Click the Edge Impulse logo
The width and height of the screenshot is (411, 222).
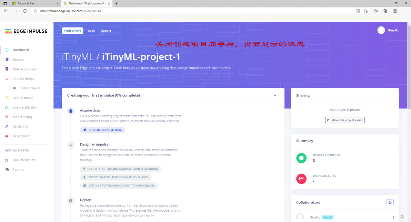click(x=26, y=31)
